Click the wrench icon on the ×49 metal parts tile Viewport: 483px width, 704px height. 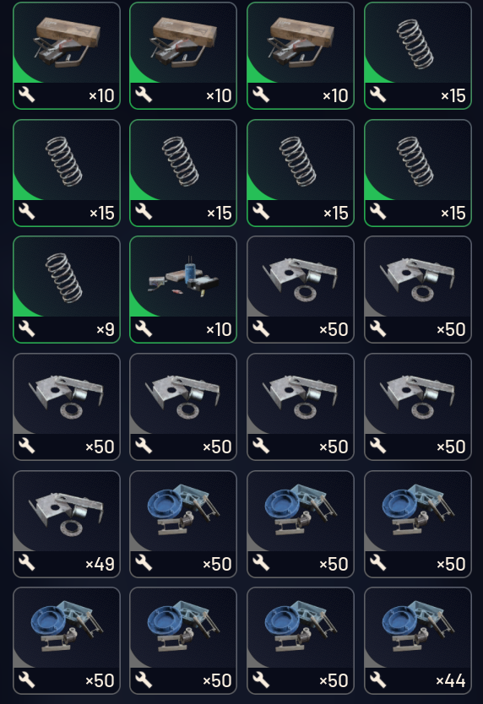(26, 564)
